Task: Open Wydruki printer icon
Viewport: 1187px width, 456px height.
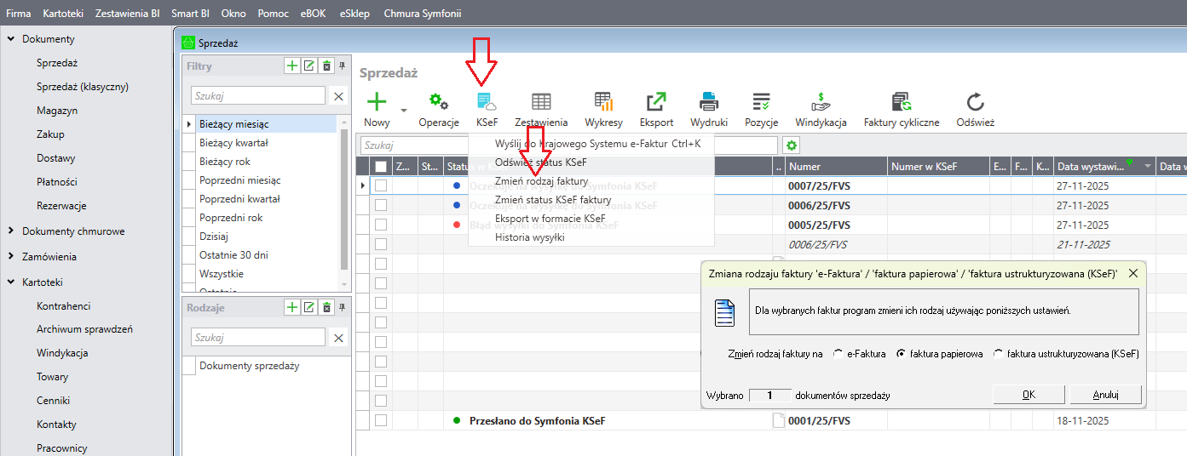Action: click(709, 103)
